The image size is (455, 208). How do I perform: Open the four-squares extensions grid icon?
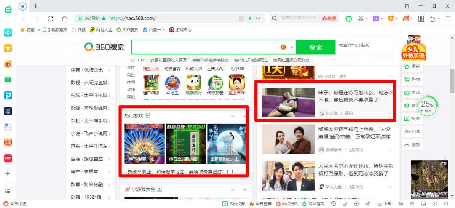(x=421, y=19)
